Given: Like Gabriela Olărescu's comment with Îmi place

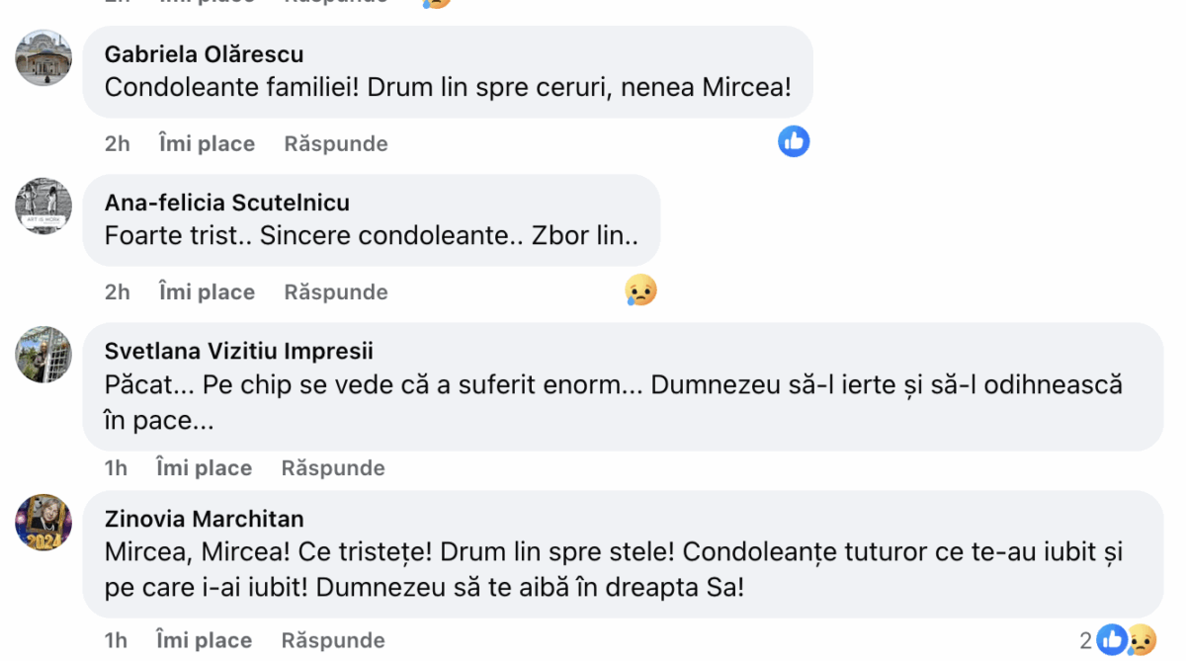Looking at the screenshot, I should (205, 142).
